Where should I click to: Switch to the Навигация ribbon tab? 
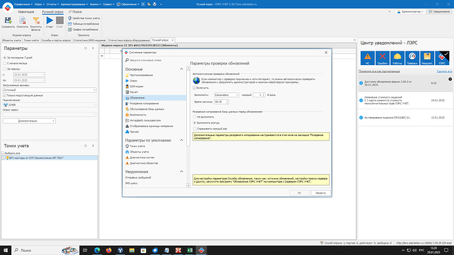[26, 12]
